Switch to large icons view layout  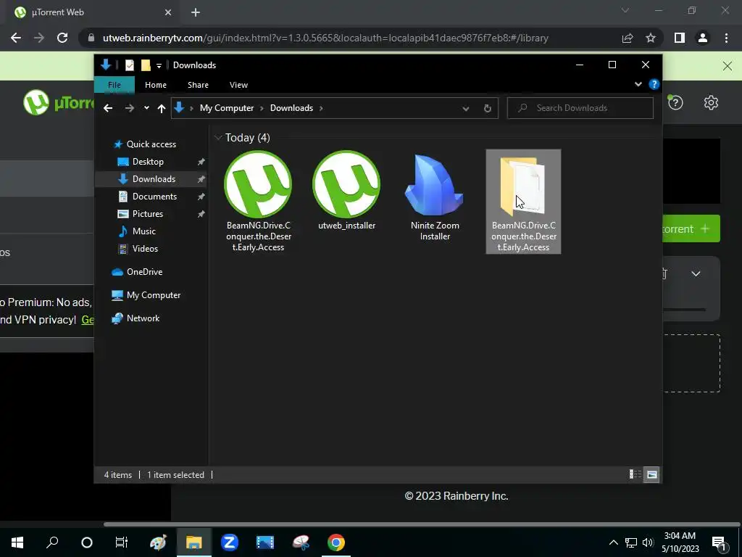(x=652, y=474)
